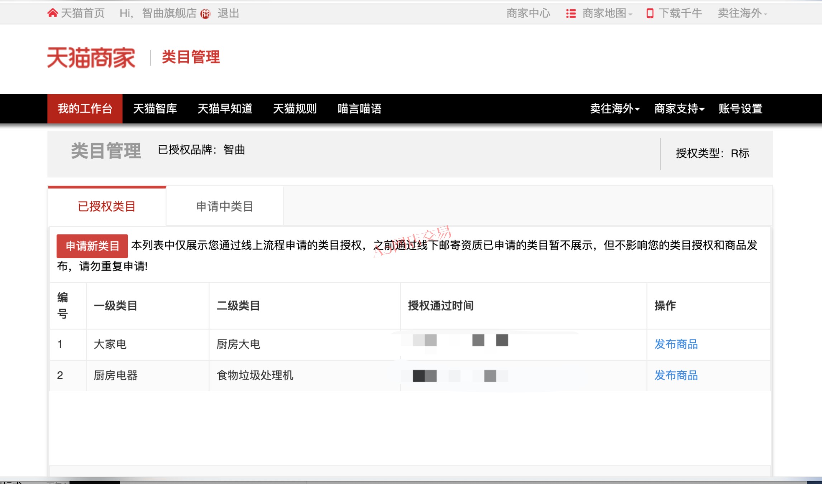Open 天猫智库 menu item
This screenshot has height=484, width=822.
[155, 109]
